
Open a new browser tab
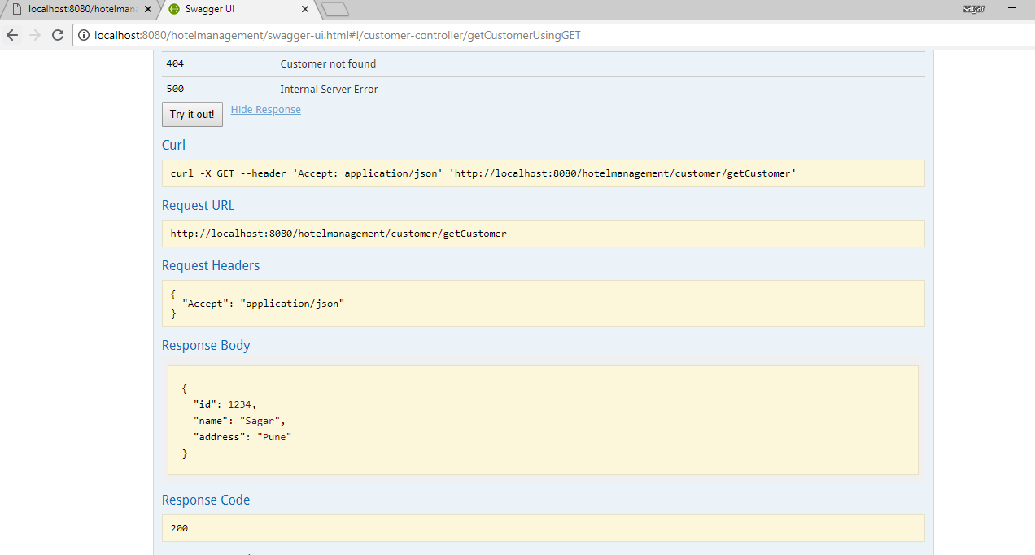point(334,10)
